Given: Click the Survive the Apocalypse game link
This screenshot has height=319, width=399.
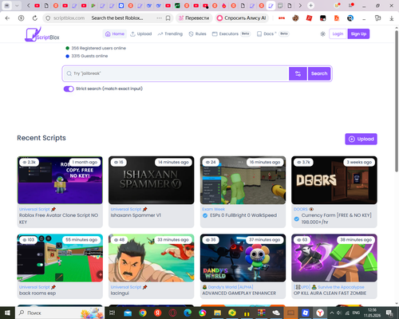Looking at the screenshot, I should 341,287.
